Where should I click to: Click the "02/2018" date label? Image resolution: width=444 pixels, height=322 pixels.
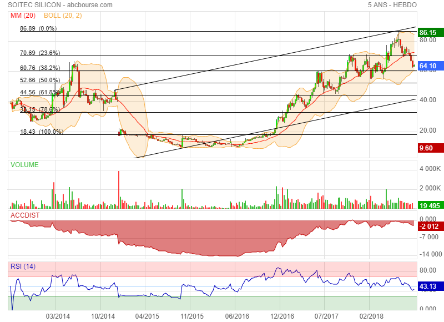point(371,316)
